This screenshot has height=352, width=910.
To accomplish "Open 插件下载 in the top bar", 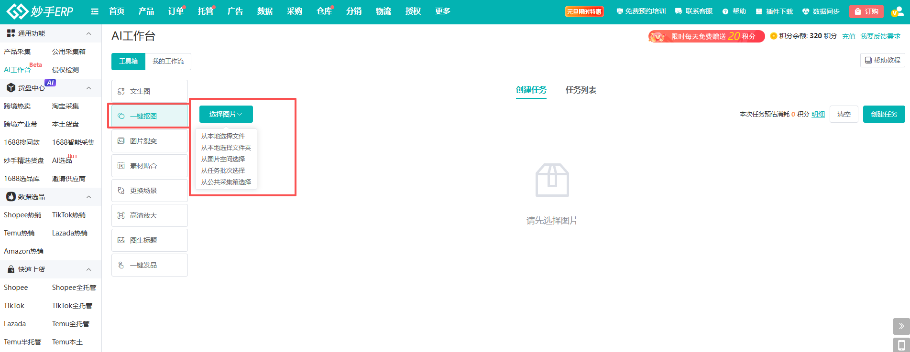I will (x=774, y=11).
